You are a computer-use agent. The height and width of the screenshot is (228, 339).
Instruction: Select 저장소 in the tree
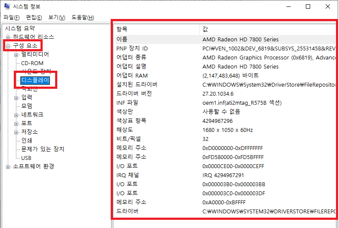click(29, 132)
